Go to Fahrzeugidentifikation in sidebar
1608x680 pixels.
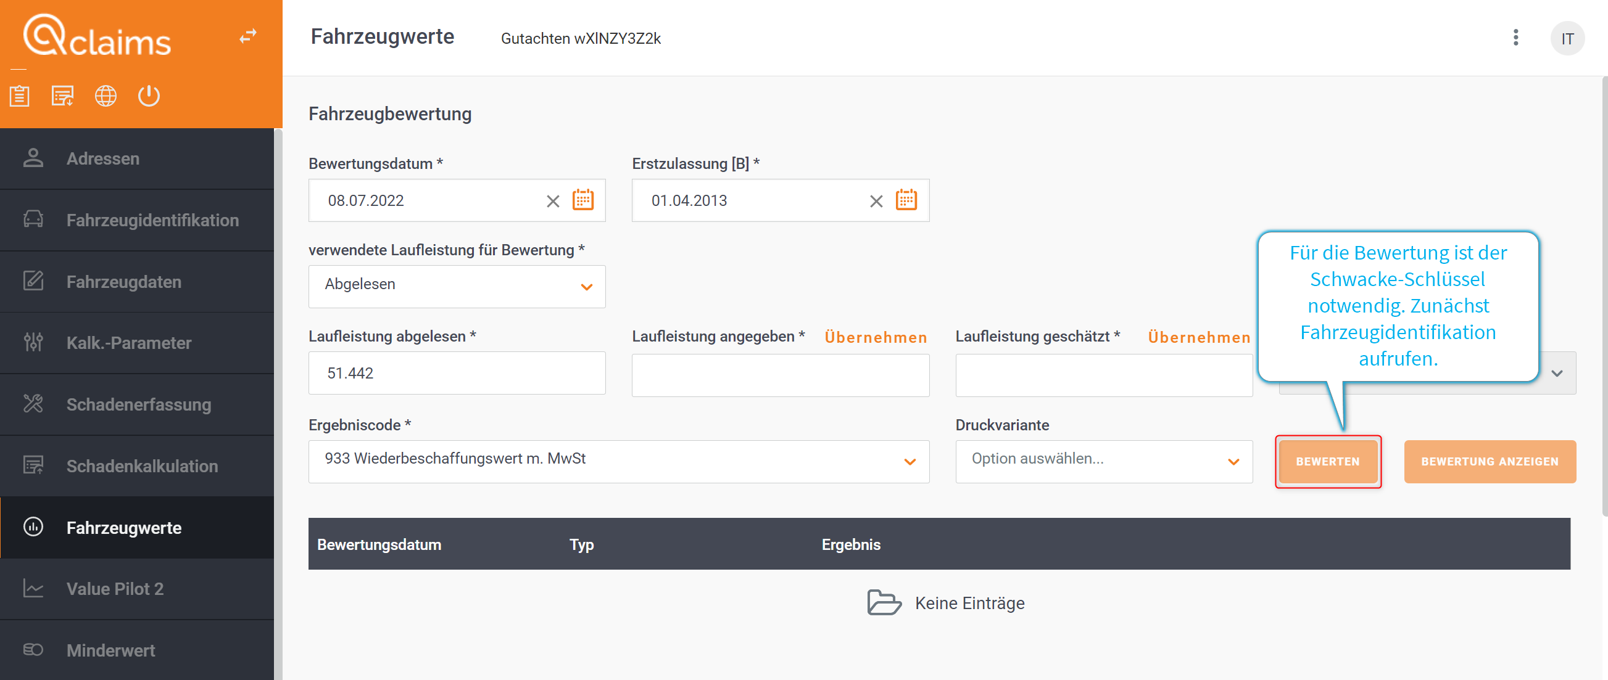coord(137,220)
